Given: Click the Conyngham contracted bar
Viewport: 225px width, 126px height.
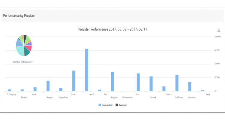Looking at the screenshot, I should [61, 90].
